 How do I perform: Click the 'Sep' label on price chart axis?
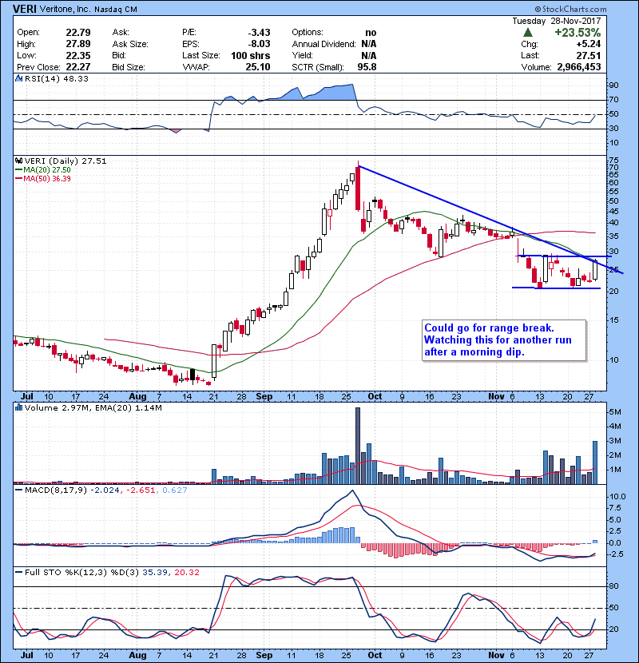pos(264,397)
